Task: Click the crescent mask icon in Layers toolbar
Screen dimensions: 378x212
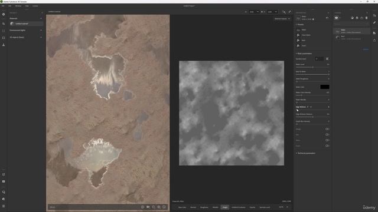Action: coord(352,18)
